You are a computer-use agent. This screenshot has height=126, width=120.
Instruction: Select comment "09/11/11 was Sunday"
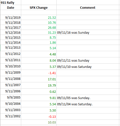pyautogui.click(x=73, y=60)
